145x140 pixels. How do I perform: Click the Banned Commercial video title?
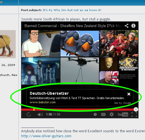(x=73, y=26)
